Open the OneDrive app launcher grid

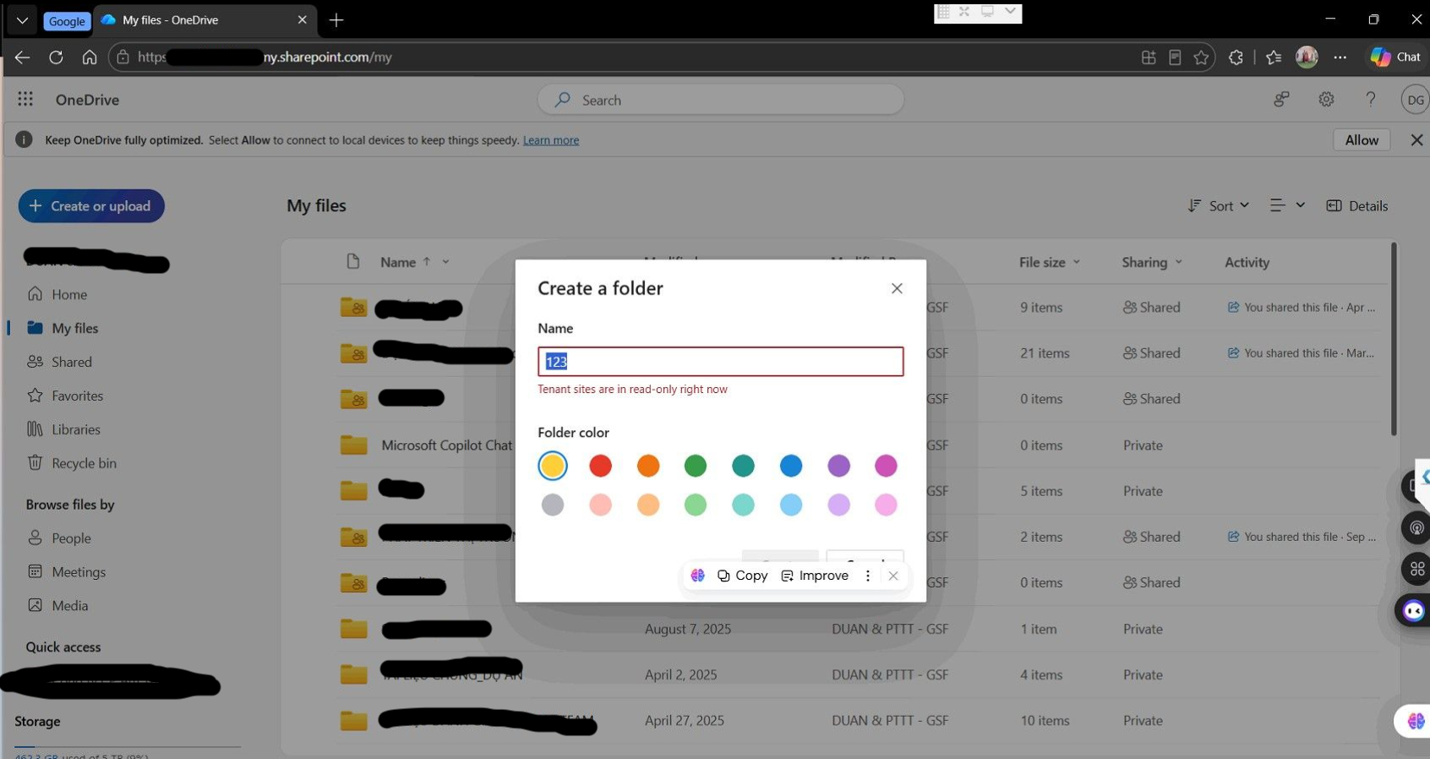pyautogui.click(x=25, y=100)
